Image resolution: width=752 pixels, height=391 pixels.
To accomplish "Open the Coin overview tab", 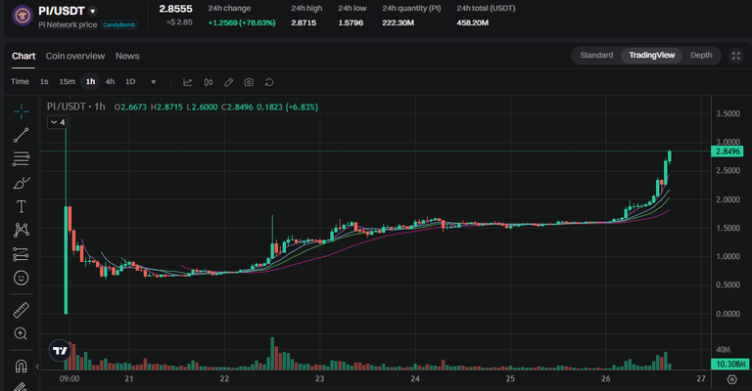I will 75,56.
